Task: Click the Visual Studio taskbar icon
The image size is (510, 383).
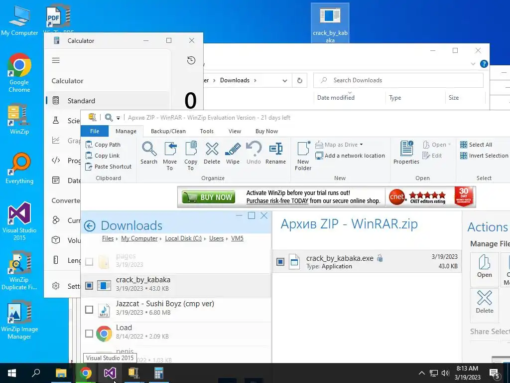Action: (110, 373)
